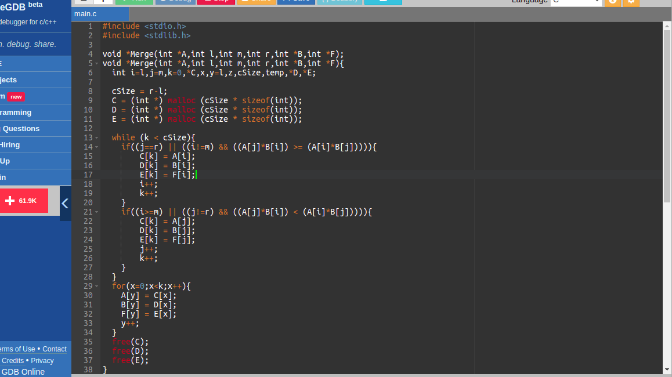
Task: Open the orange settings gear icon
Action: point(631,2)
